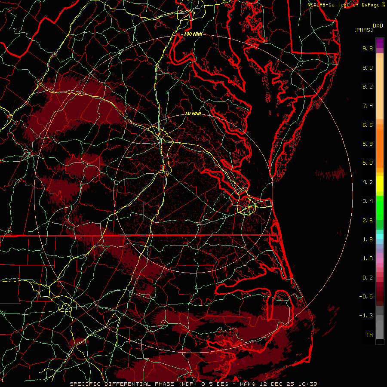
Task: Click the 12 DEC 25 date text
Action: coord(277,384)
